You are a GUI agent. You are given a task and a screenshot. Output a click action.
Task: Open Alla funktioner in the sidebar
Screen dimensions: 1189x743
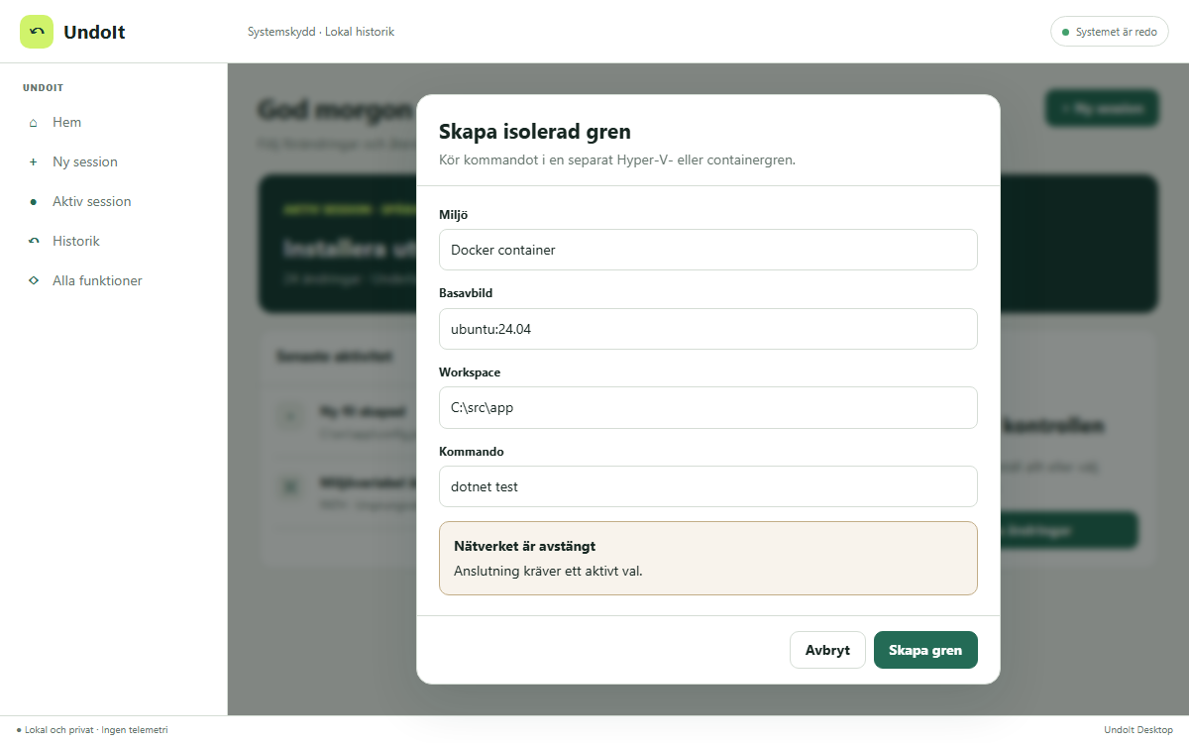tap(114, 280)
